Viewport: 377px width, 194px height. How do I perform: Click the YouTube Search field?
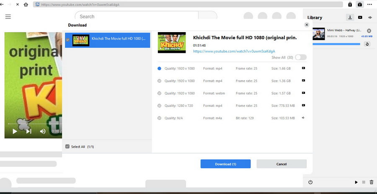click(137, 17)
